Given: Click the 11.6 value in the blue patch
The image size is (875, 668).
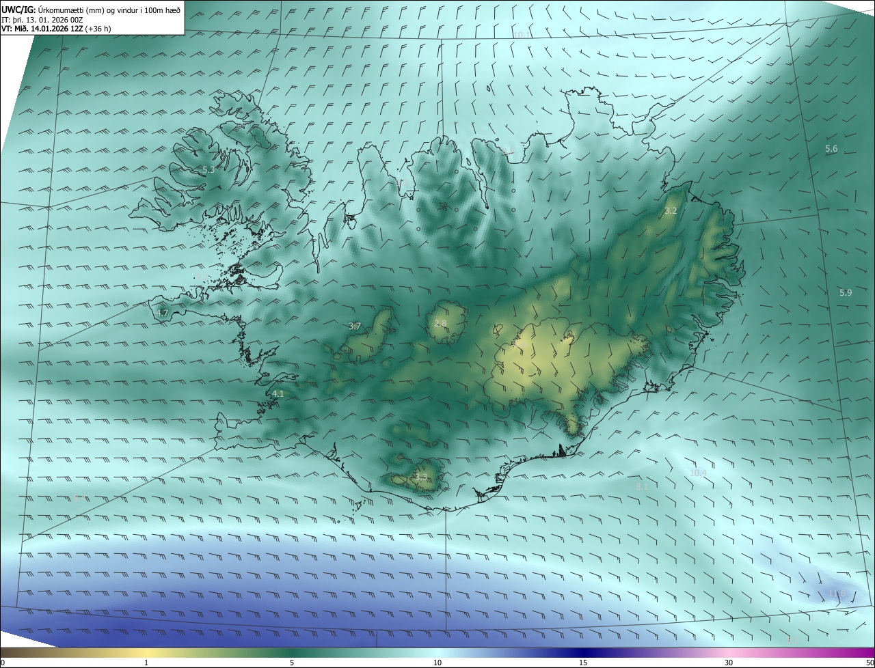Looking at the screenshot, I should tap(837, 594).
